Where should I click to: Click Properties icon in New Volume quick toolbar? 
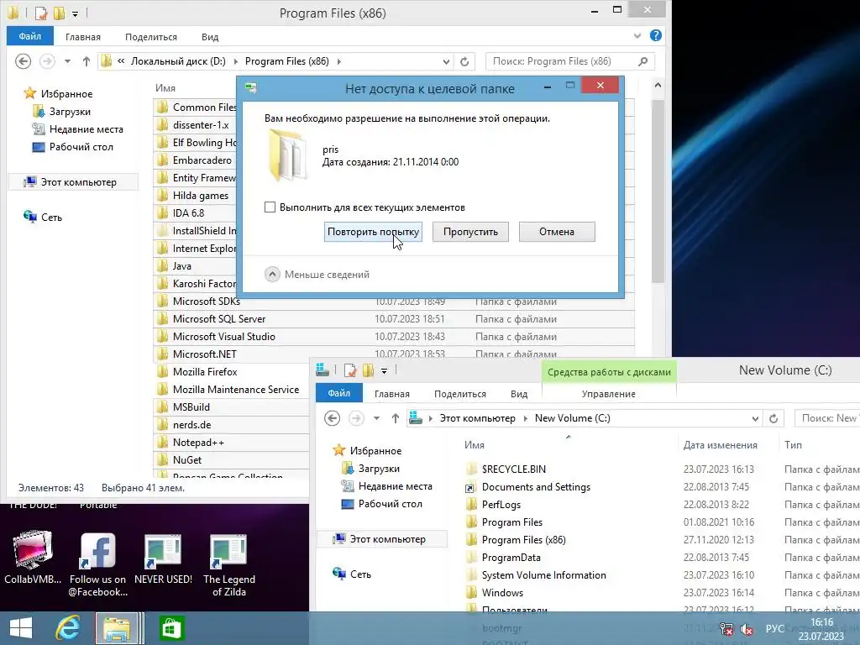350,370
